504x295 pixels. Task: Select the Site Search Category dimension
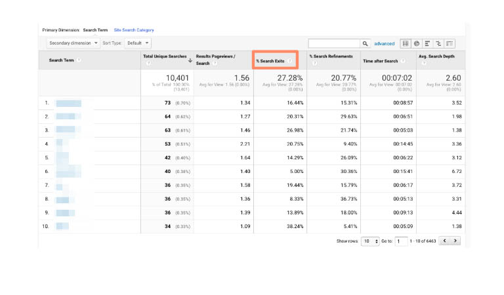click(x=134, y=30)
